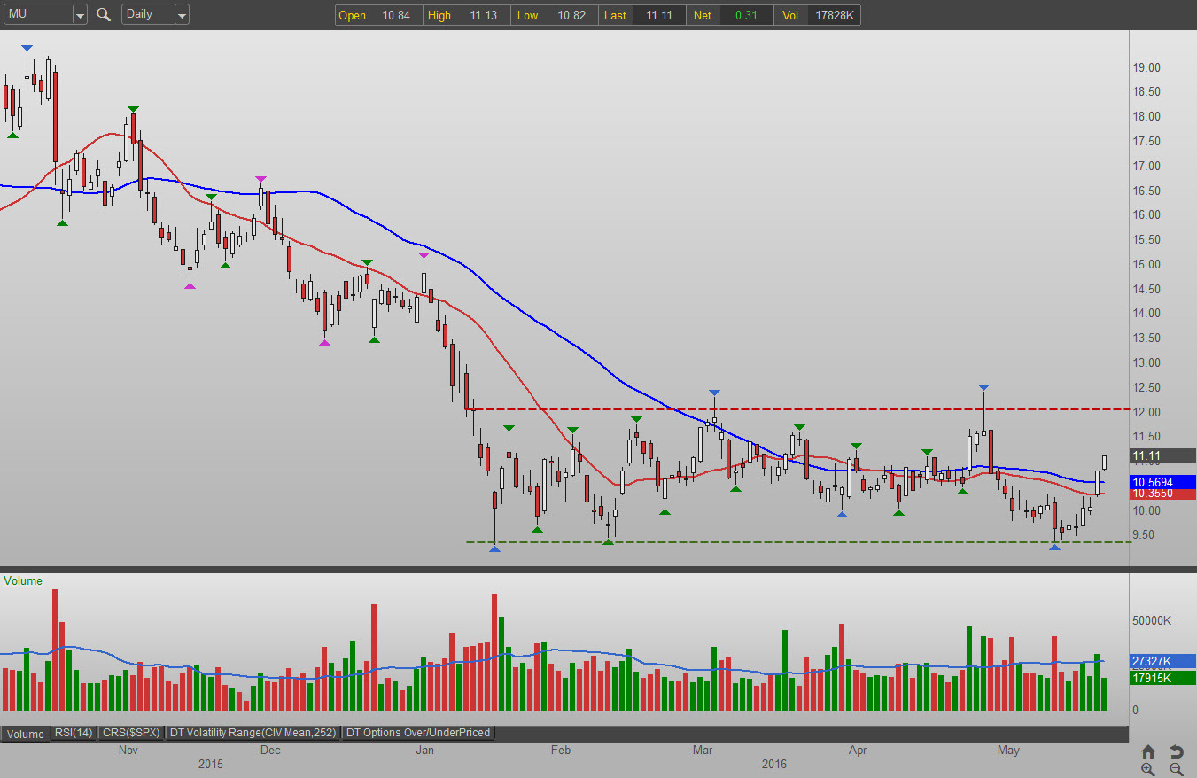This screenshot has width=1197, height=778.
Task: Switch to the RSI(14) indicator tab
Action: click(x=74, y=733)
